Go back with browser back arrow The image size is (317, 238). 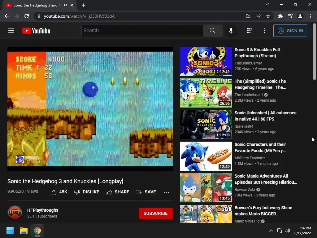point(7,16)
